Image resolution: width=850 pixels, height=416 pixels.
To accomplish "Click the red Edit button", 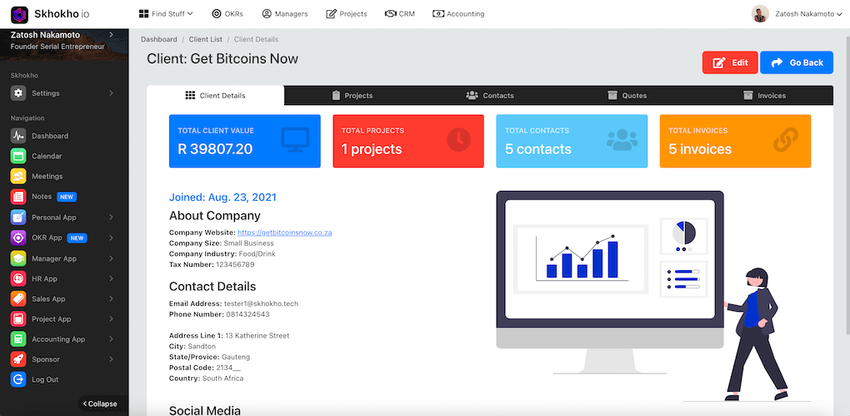I will (730, 63).
